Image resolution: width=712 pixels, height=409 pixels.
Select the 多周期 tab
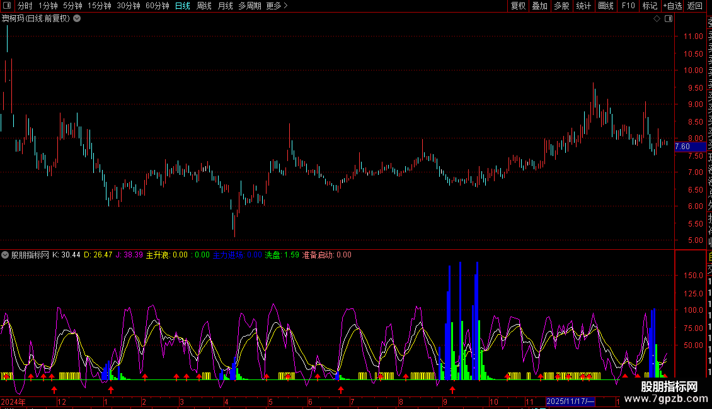250,6
